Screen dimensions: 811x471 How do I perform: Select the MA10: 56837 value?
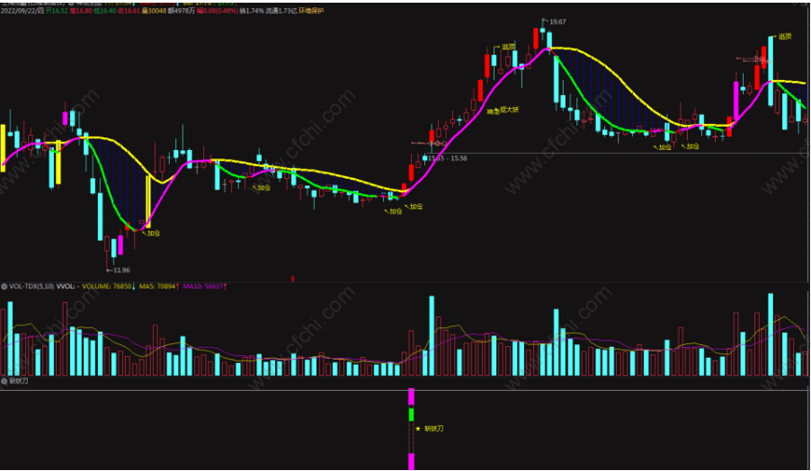click(x=203, y=286)
